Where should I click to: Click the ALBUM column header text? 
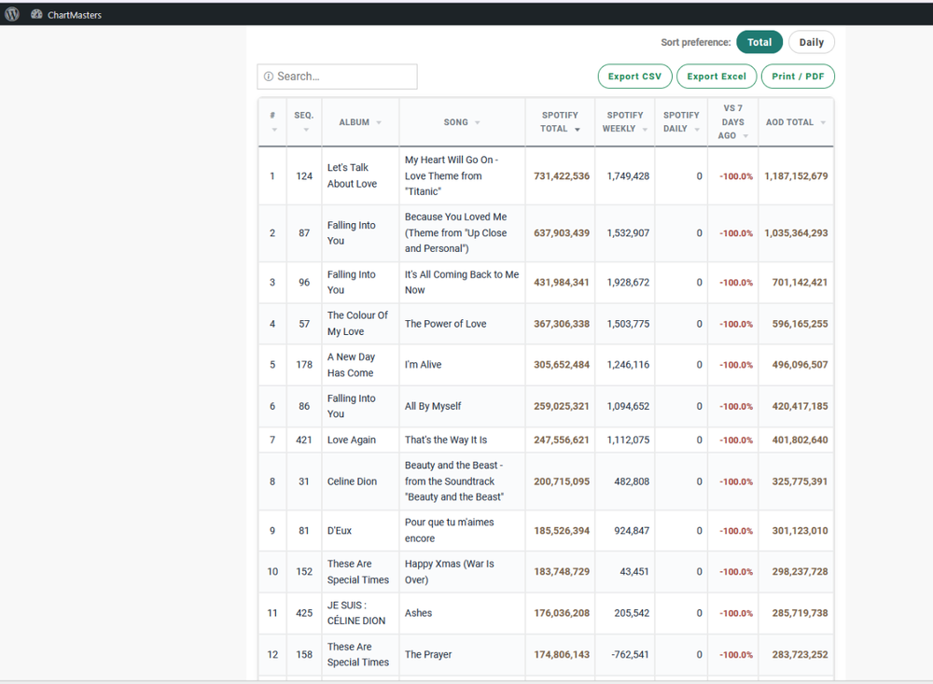pos(354,122)
